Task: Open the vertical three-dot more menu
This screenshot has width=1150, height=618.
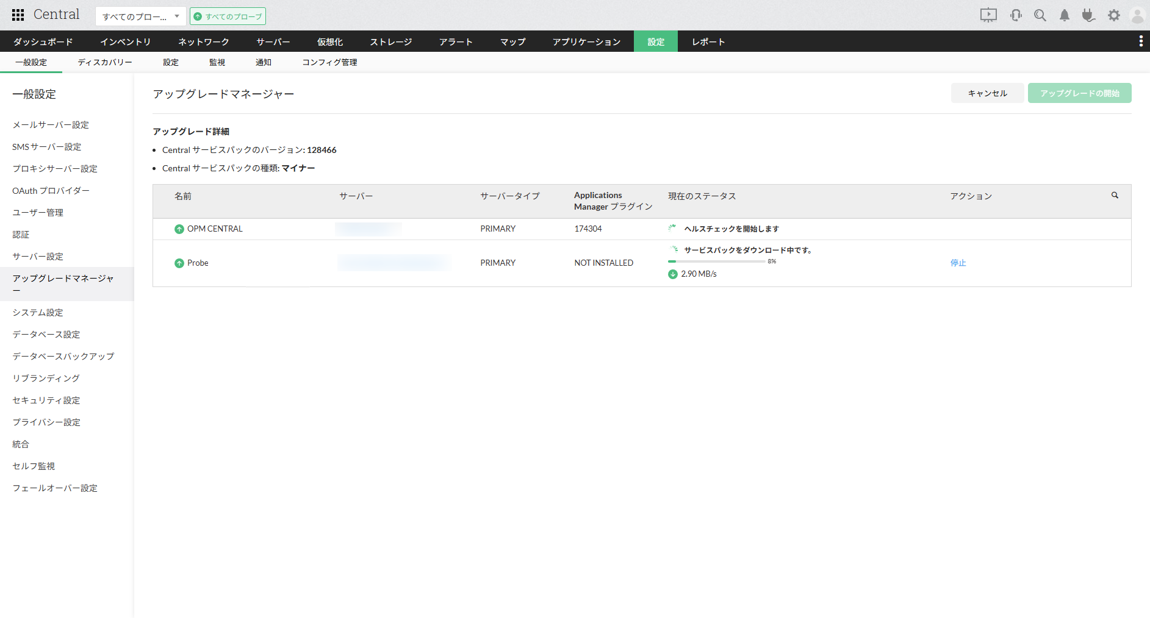Action: tap(1141, 41)
